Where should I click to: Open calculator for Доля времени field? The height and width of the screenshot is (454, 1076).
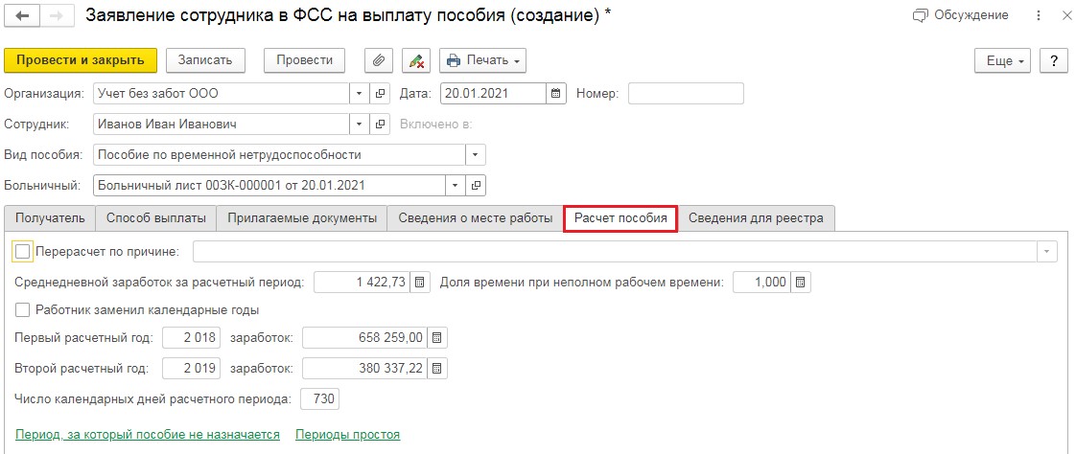click(x=801, y=282)
